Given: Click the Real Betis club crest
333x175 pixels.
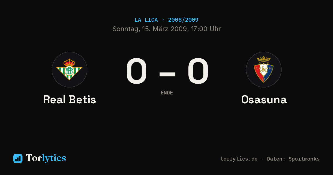Looking at the screenshot, I should point(69,69).
